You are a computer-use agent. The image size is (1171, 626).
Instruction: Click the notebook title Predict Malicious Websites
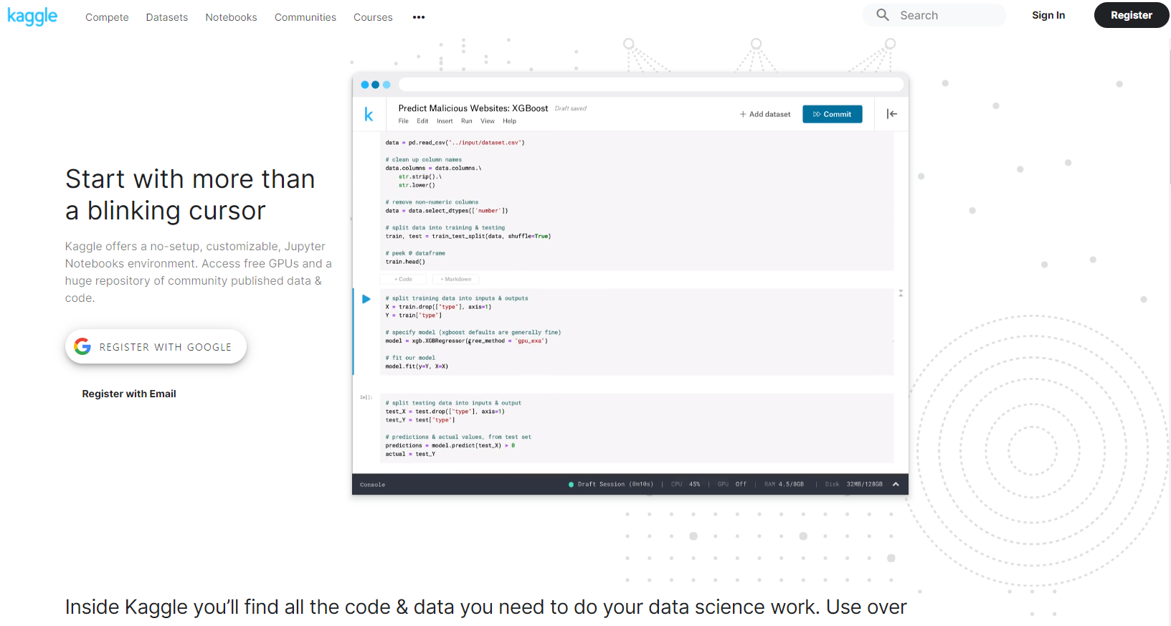(x=473, y=108)
